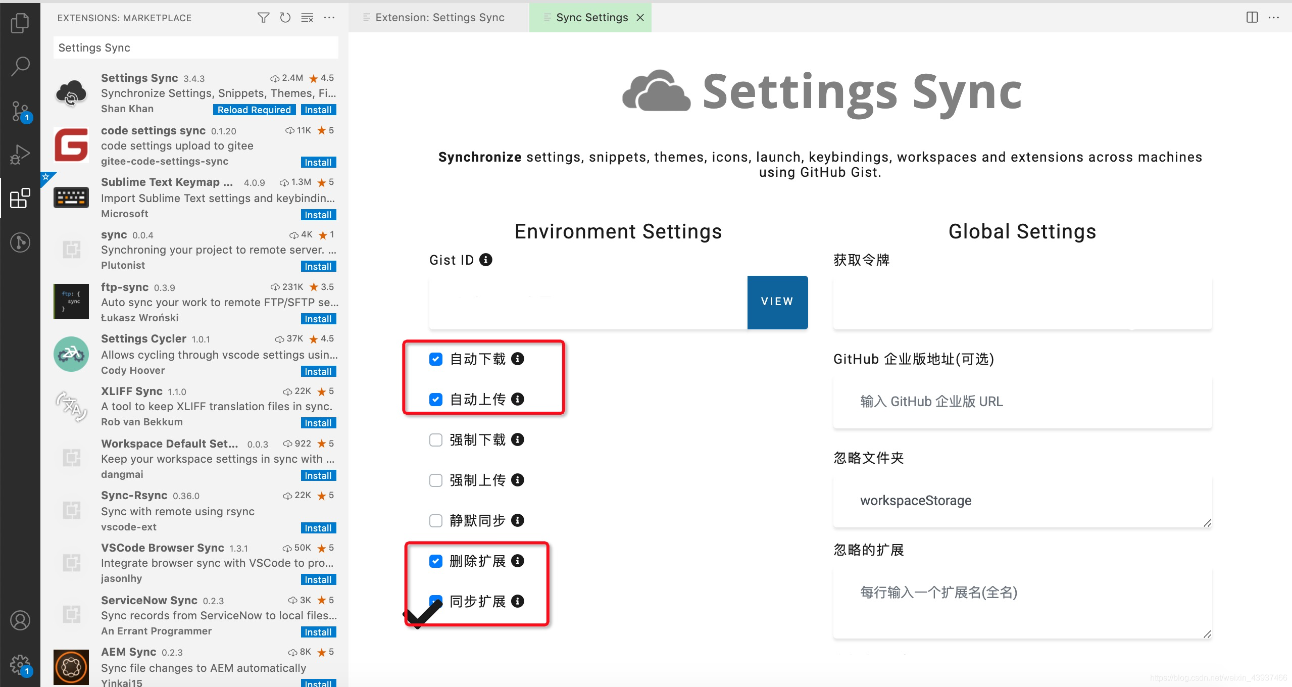
Task: Show info icon for 强制下载
Action: click(518, 439)
